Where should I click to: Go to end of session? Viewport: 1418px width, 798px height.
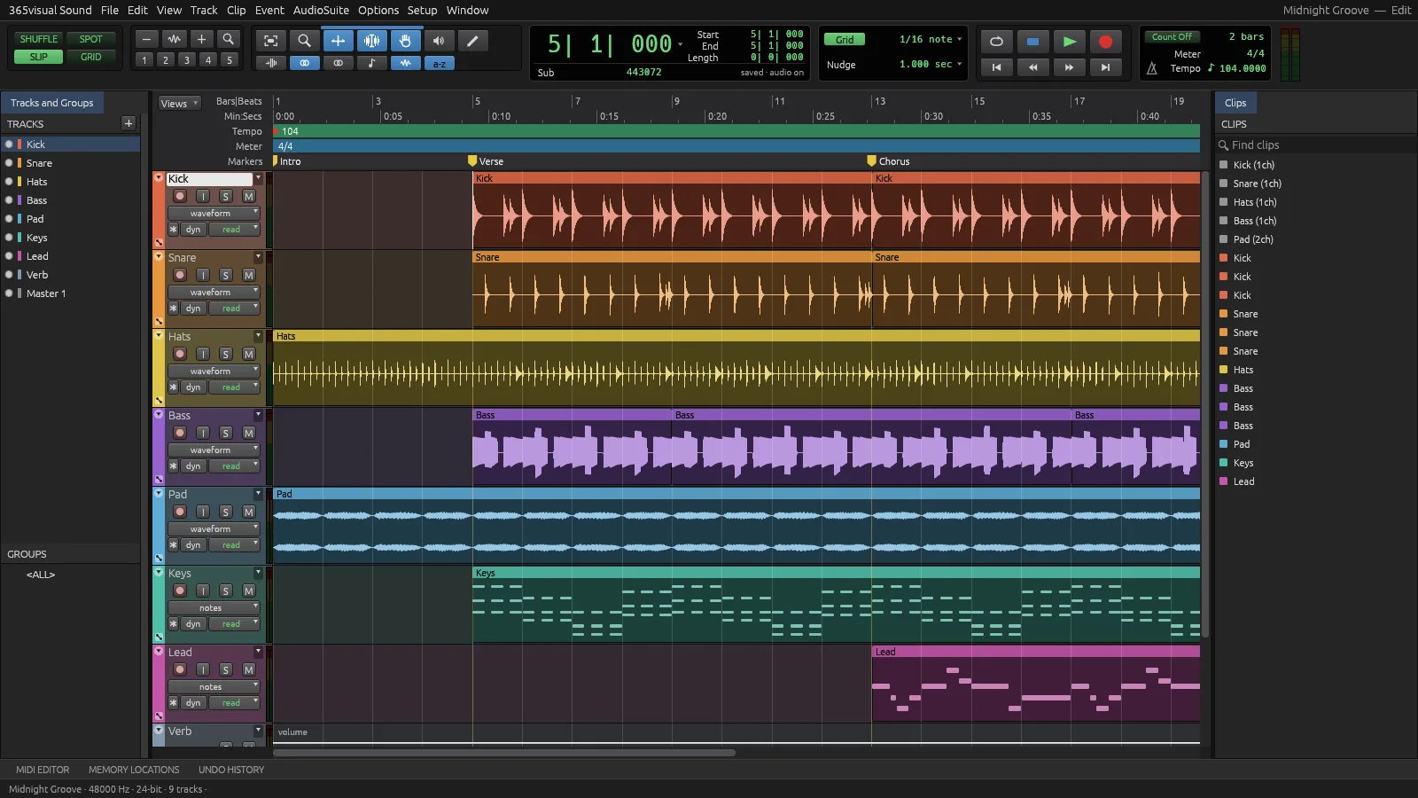click(1105, 66)
